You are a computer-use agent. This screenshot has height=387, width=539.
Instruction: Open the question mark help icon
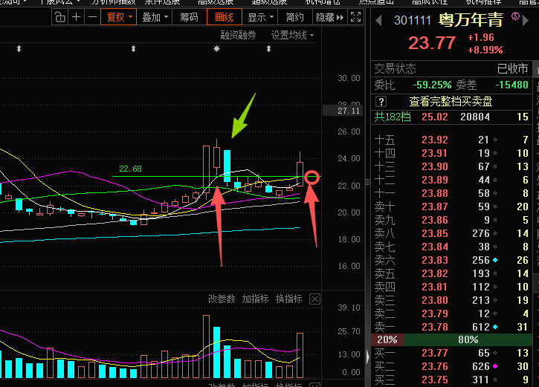[x=381, y=102]
